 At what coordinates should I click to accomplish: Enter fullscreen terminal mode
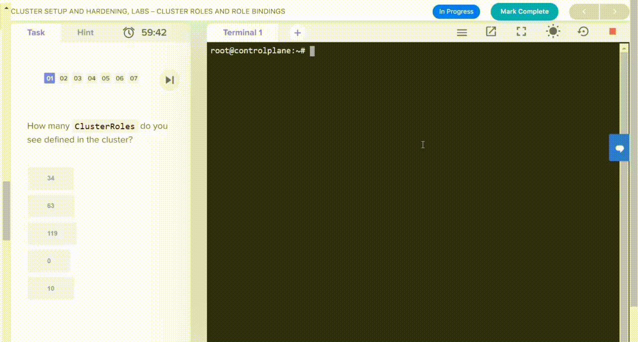(x=521, y=31)
